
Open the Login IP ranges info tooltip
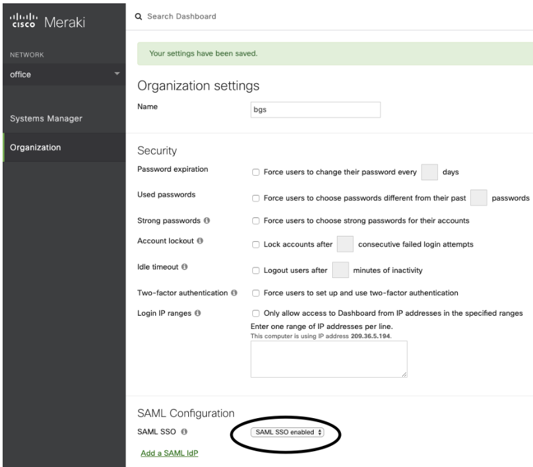[x=196, y=313]
